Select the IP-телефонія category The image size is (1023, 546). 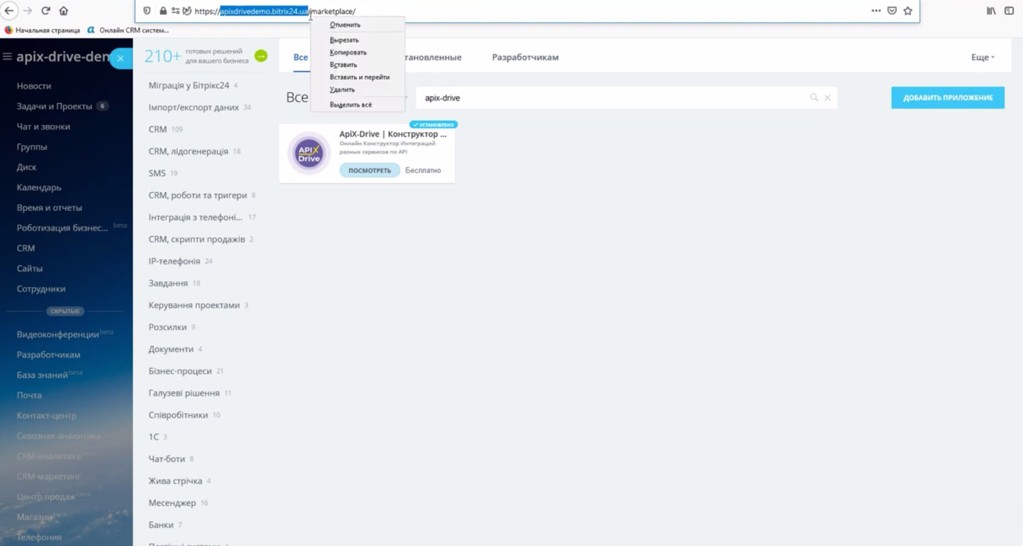point(174,261)
